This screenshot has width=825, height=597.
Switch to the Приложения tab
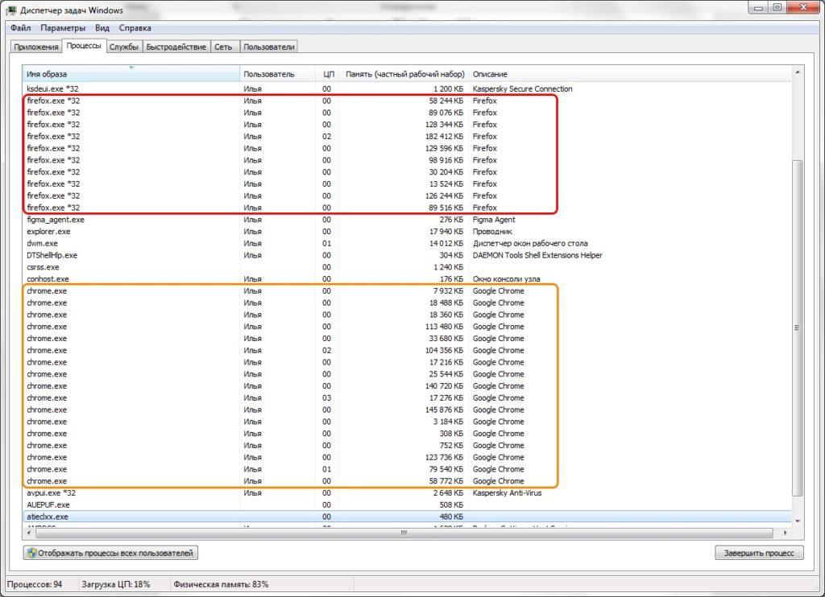point(35,47)
